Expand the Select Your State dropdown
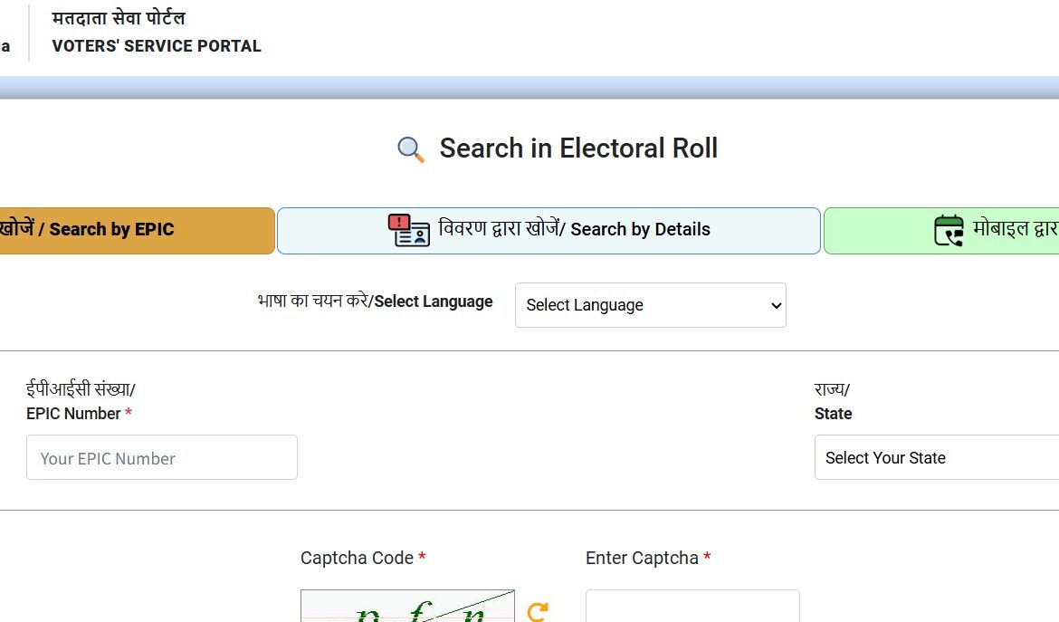This screenshot has height=622, width=1059. click(936, 458)
